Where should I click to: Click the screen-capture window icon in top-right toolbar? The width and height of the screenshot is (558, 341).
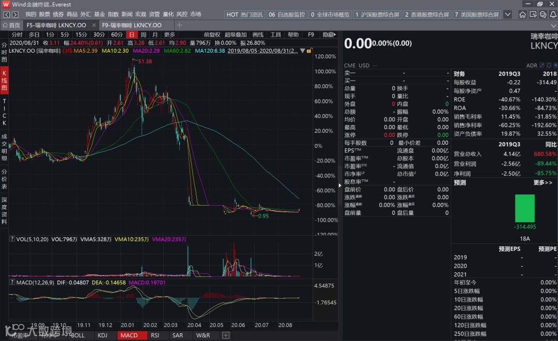pyautogui.click(x=533, y=14)
